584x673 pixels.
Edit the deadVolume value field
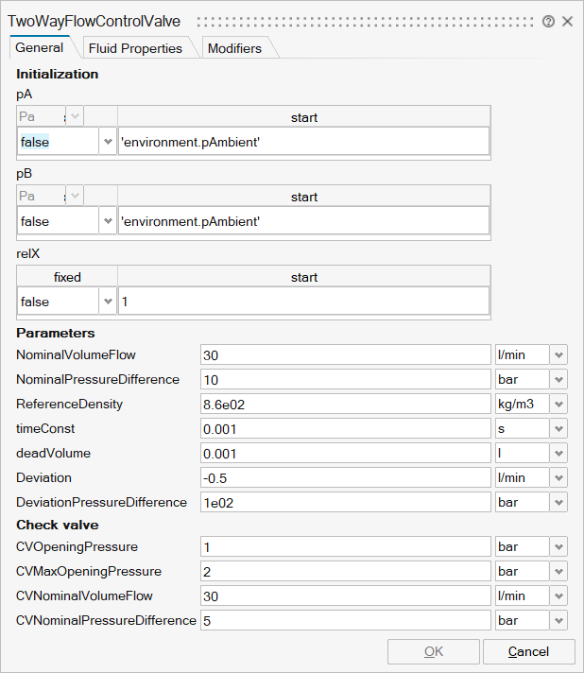coord(345,453)
